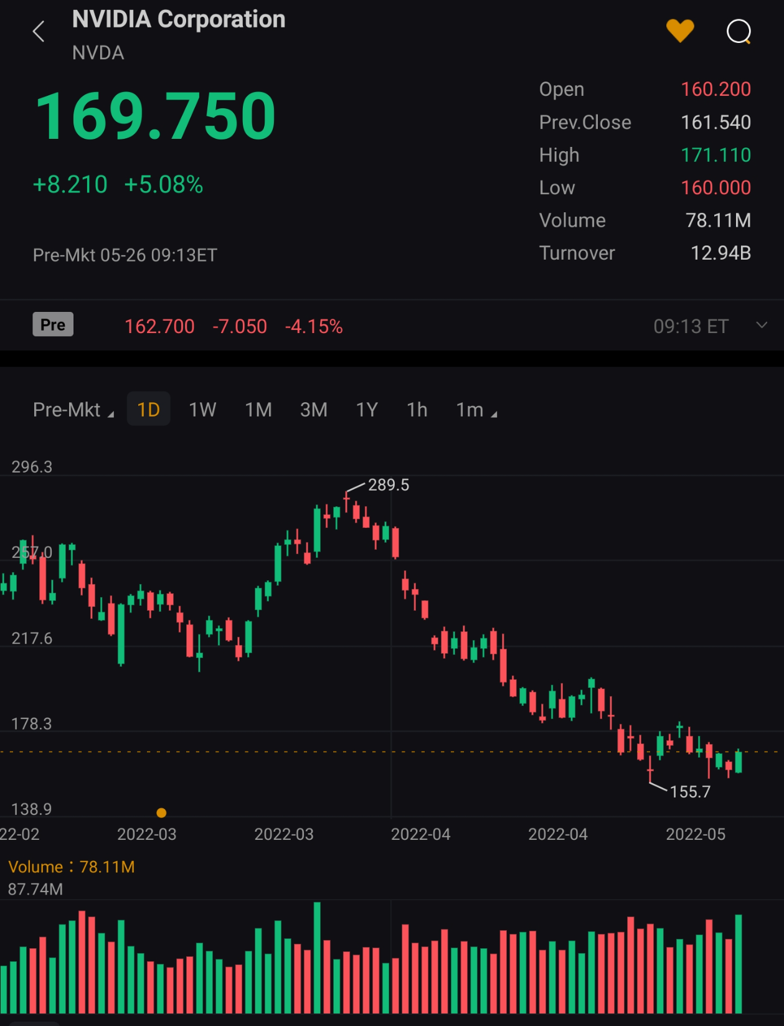This screenshot has width=784, height=1026.
Task: Tap the 138.9 price axis label
Action: pyautogui.click(x=32, y=809)
